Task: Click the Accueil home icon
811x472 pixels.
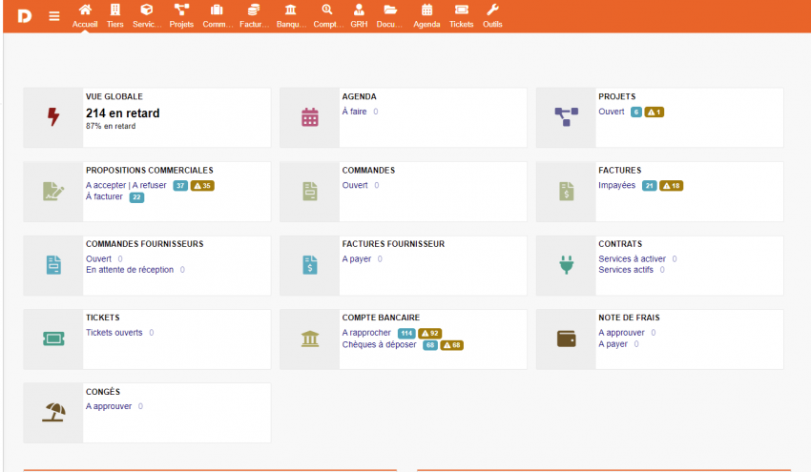Action: (85, 10)
